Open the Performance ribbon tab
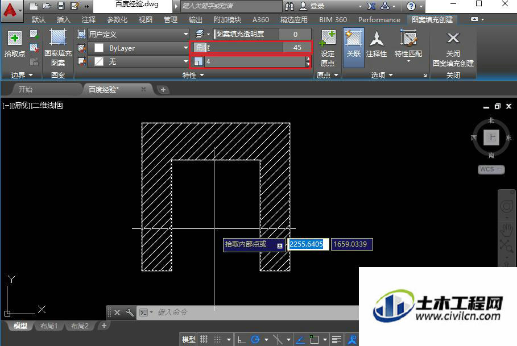517x346 pixels. click(x=379, y=20)
